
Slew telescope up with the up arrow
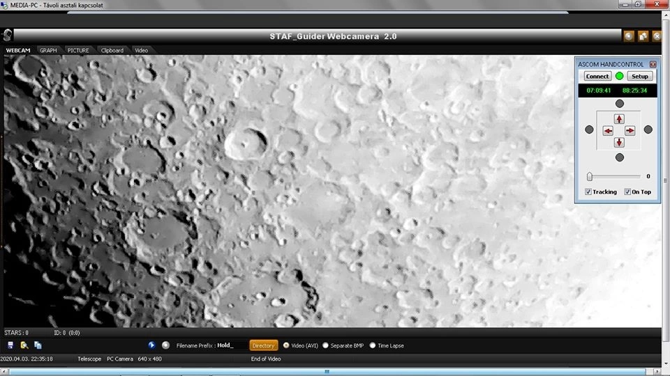(x=619, y=119)
